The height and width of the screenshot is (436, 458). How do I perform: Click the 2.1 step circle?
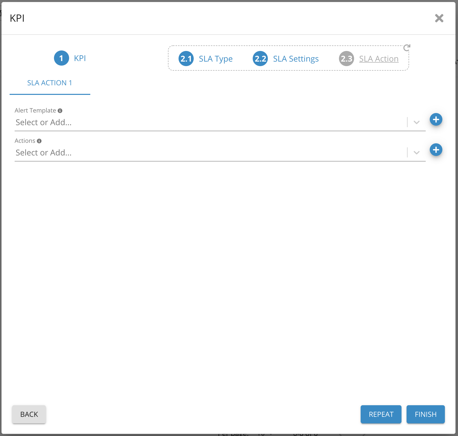coord(186,59)
